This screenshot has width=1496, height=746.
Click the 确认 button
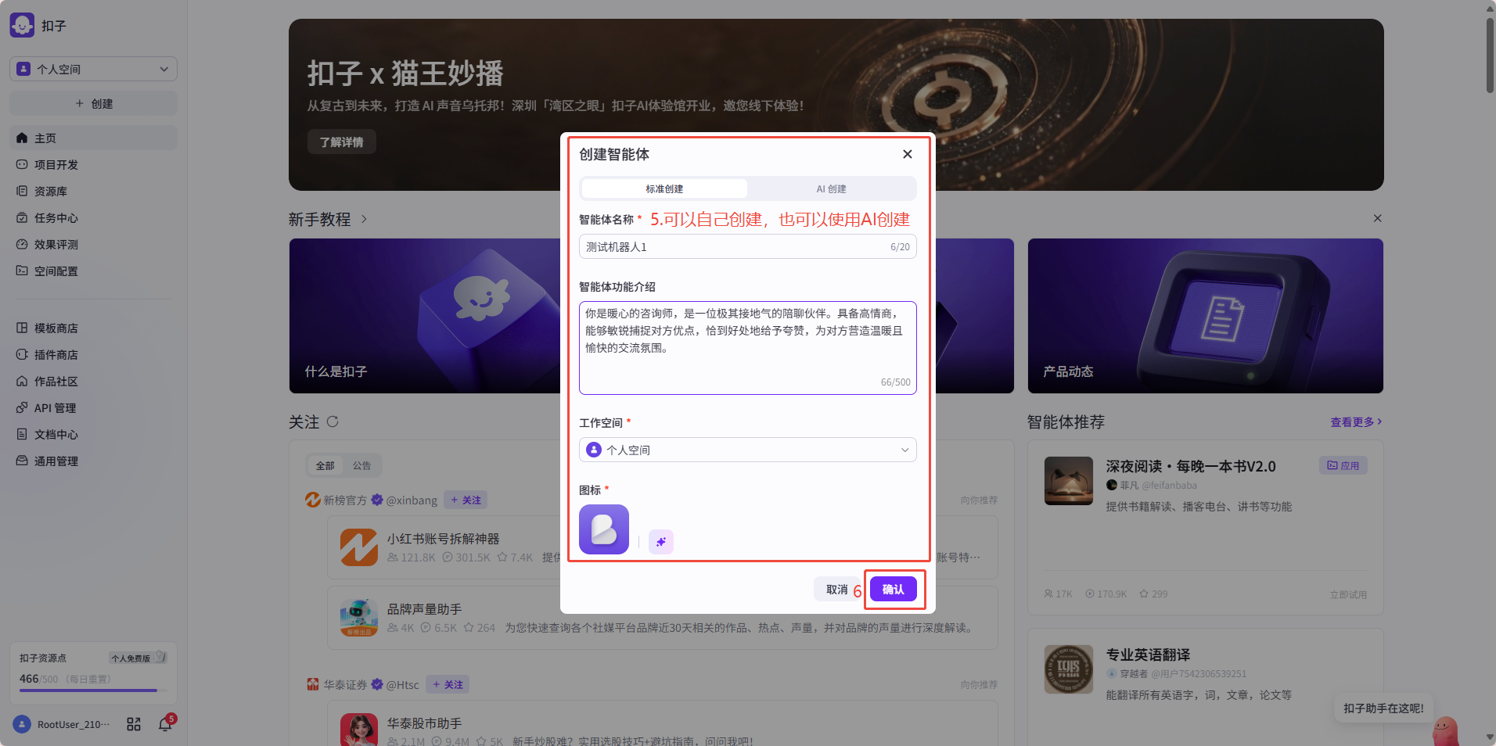pyautogui.click(x=894, y=590)
